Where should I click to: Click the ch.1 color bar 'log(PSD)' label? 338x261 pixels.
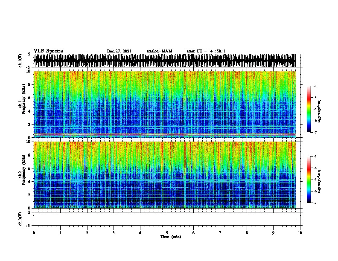tap(320, 111)
